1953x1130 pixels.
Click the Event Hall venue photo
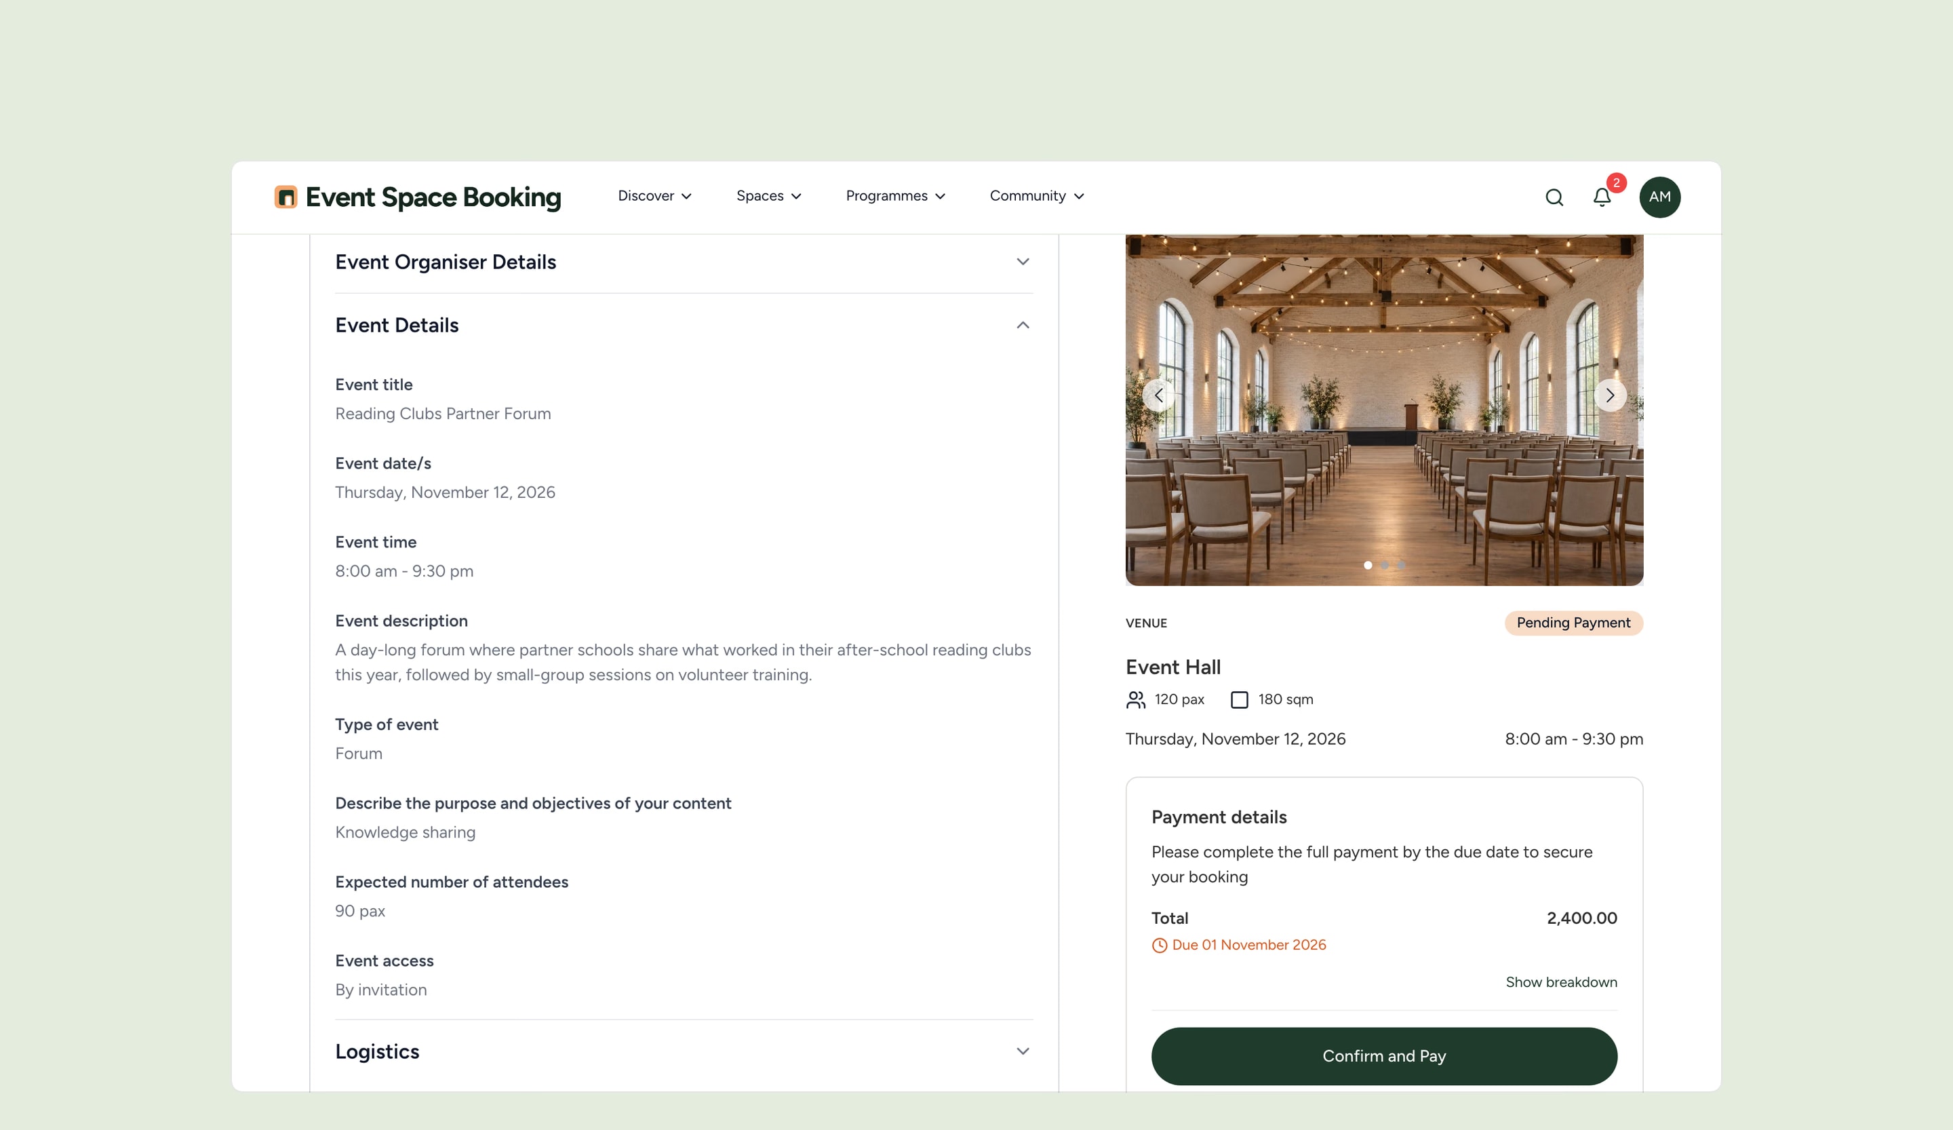(x=1383, y=410)
